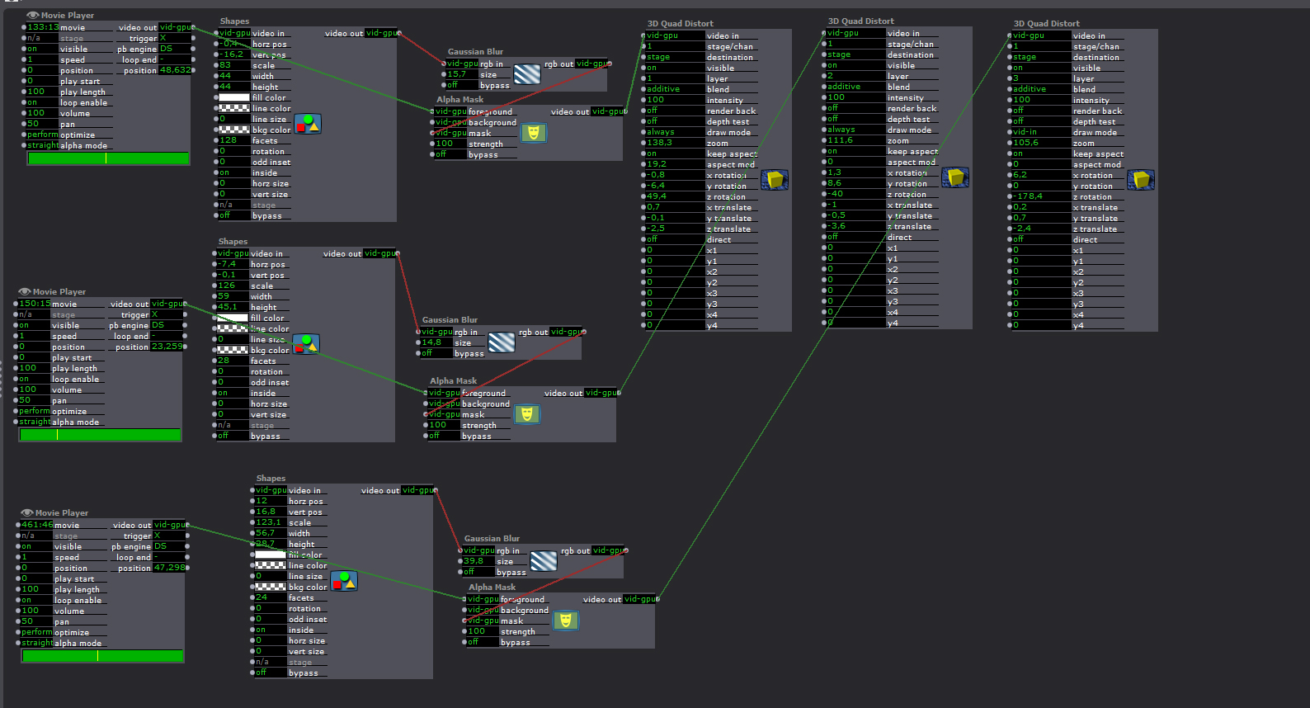This screenshot has width=1310, height=708.
Task: Click the Alpha Mask icon in the actor below Gaussian Blur size 14,8
Action: (527, 414)
